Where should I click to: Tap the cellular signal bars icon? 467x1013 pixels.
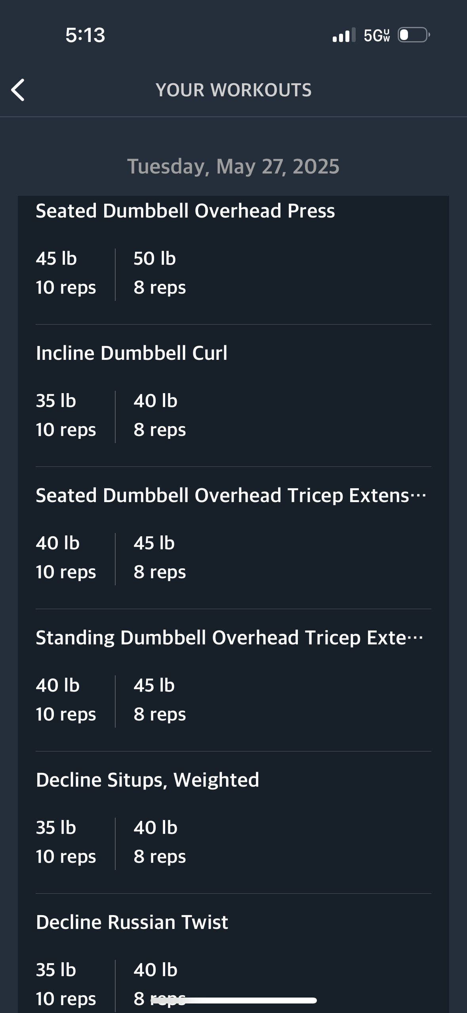tap(344, 35)
